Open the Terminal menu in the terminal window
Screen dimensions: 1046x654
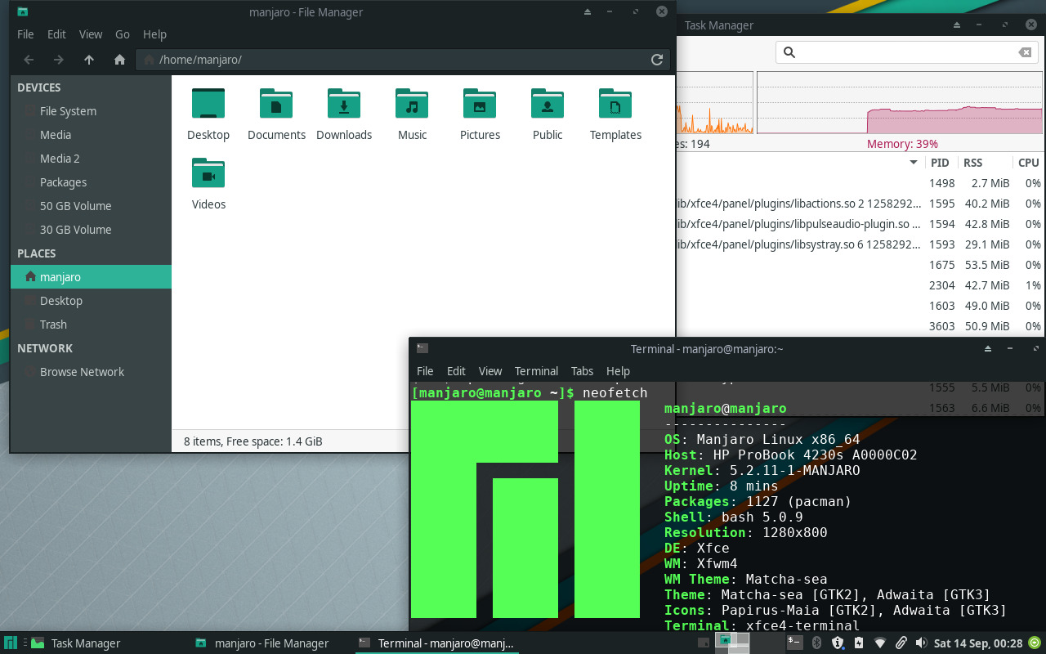[536, 370]
